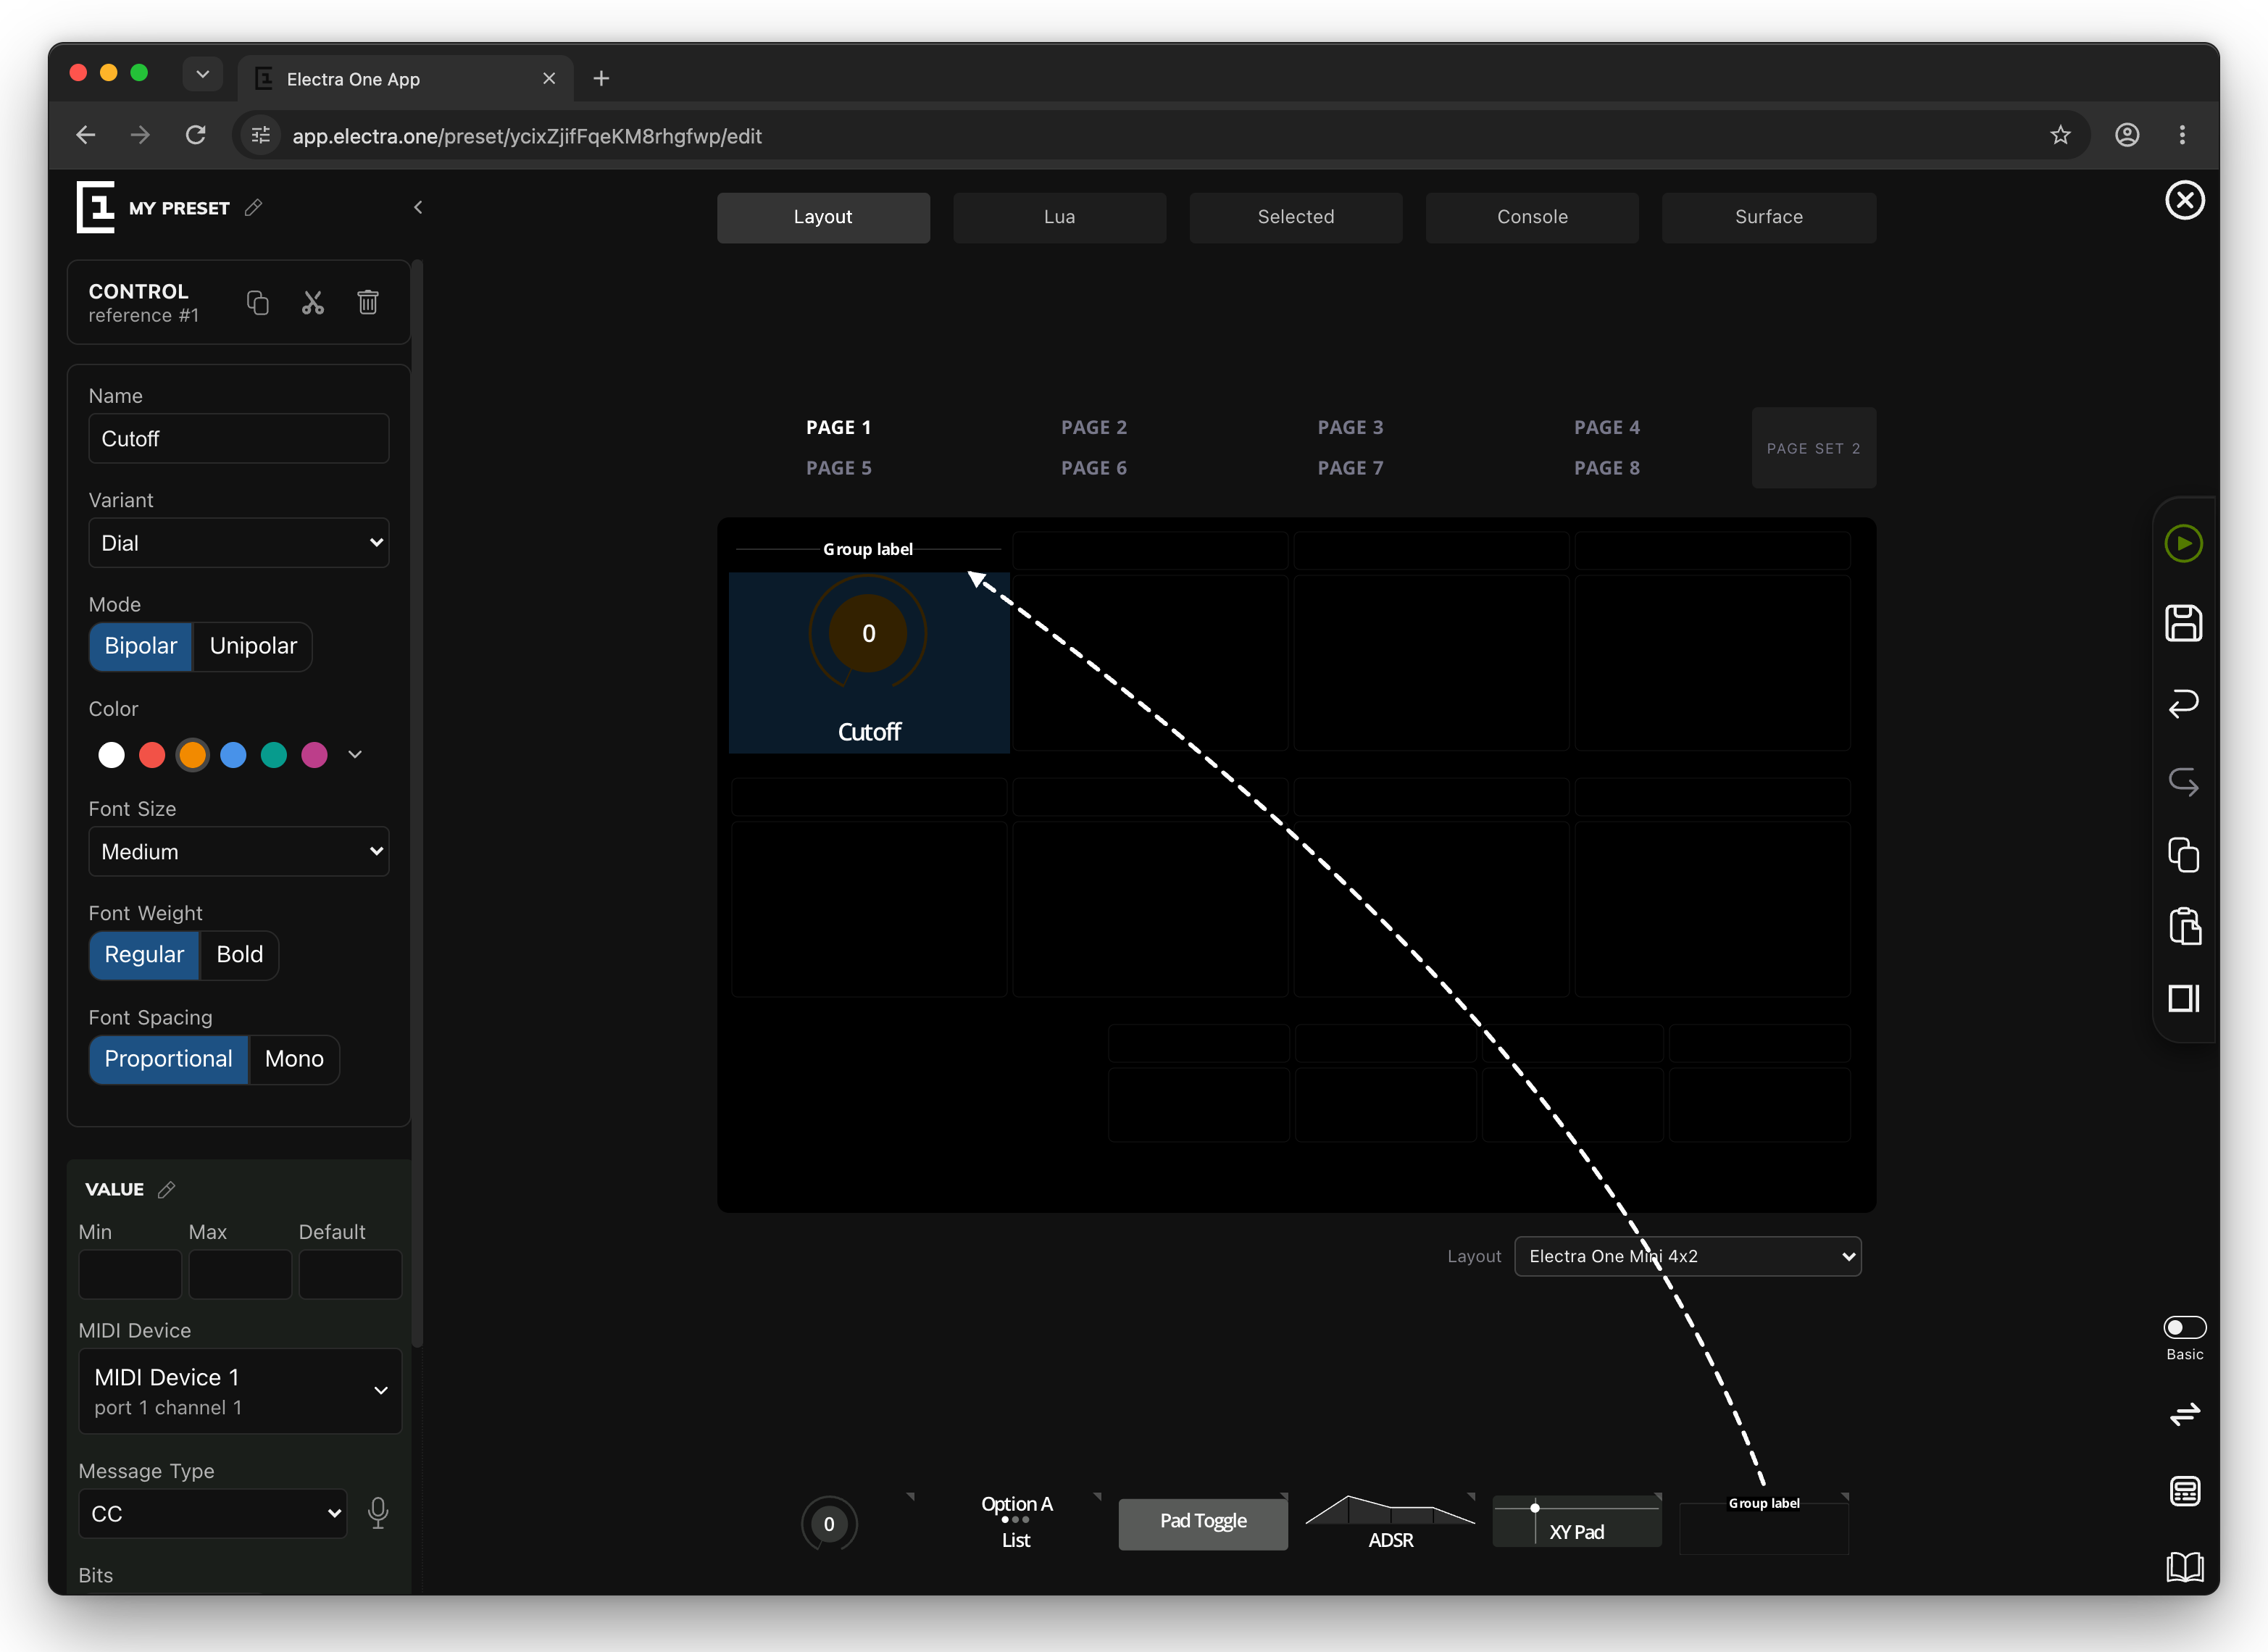2268x1652 pixels.
Task: Open the Message Type CC dropdown
Action: tap(213, 1514)
